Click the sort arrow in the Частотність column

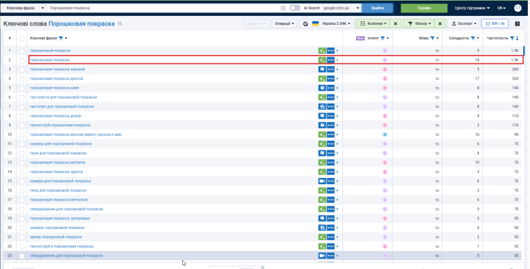[x=517, y=39]
